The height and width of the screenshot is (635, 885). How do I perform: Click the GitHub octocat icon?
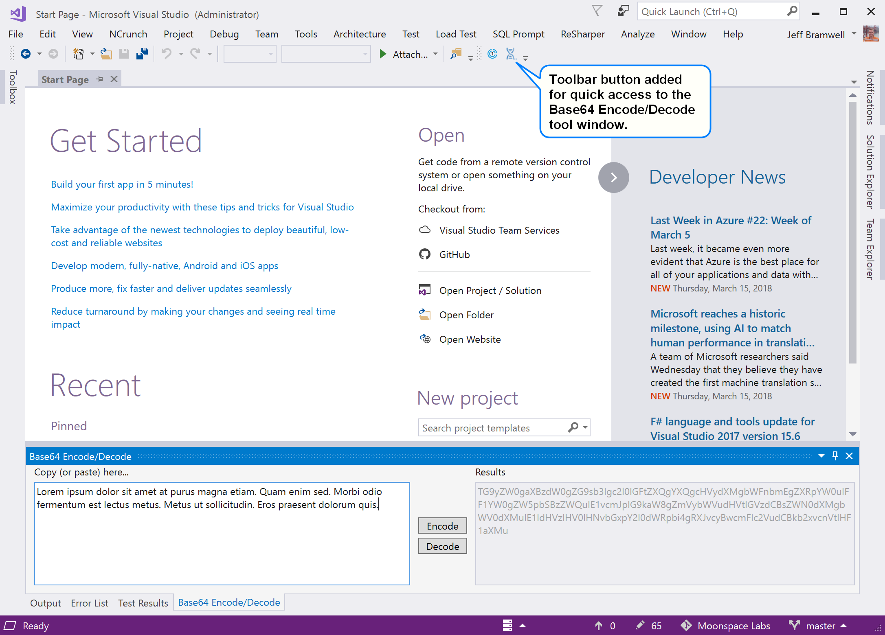(x=425, y=254)
